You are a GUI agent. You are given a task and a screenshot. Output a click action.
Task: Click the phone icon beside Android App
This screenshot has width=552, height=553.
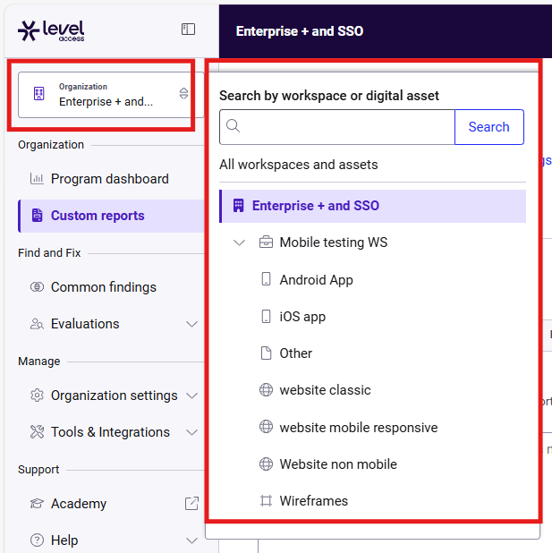point(266,279)
